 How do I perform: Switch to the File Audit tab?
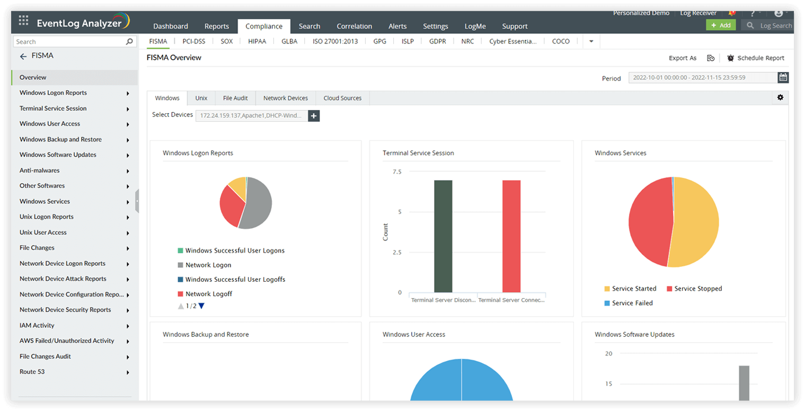click(x=235, y=98)
